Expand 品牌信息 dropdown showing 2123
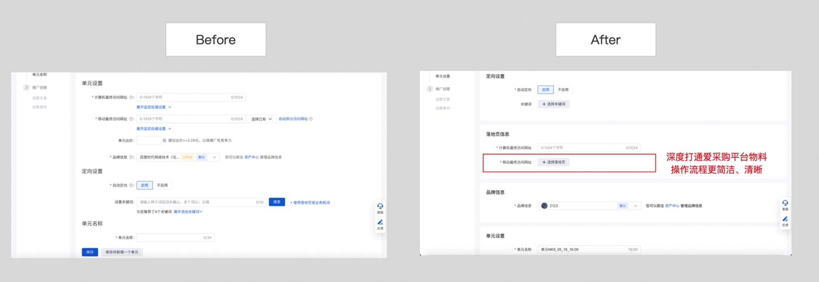 pos(635,206)
